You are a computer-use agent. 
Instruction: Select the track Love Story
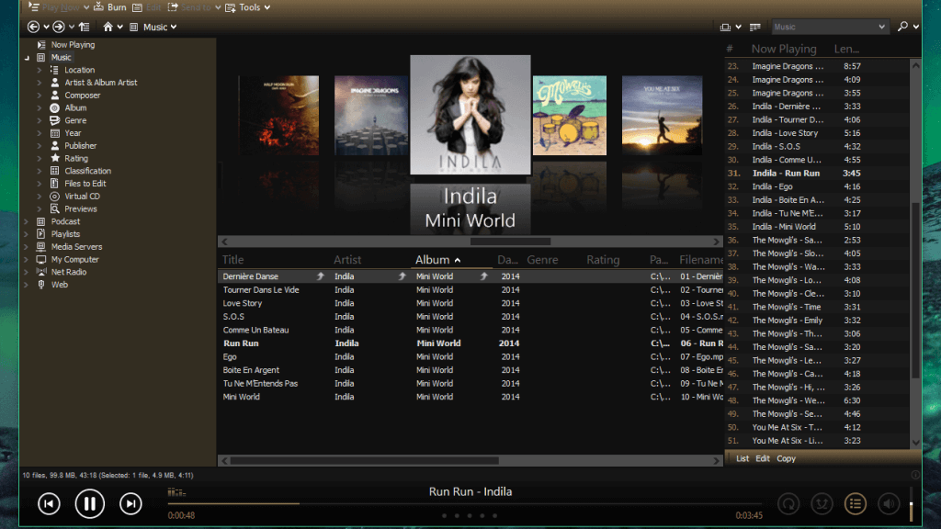pos(243,303)
